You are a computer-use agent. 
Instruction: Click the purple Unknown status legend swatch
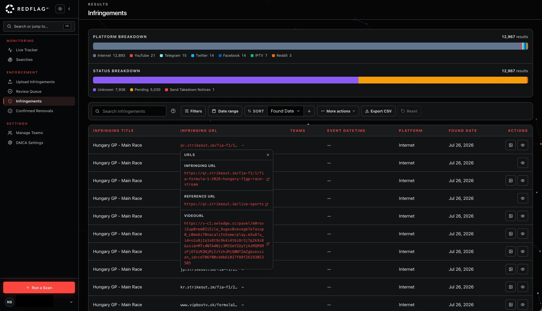95,90
